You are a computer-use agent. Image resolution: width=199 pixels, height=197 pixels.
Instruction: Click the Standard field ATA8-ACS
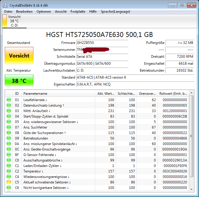pyautogui.click(x=135, y=77)
